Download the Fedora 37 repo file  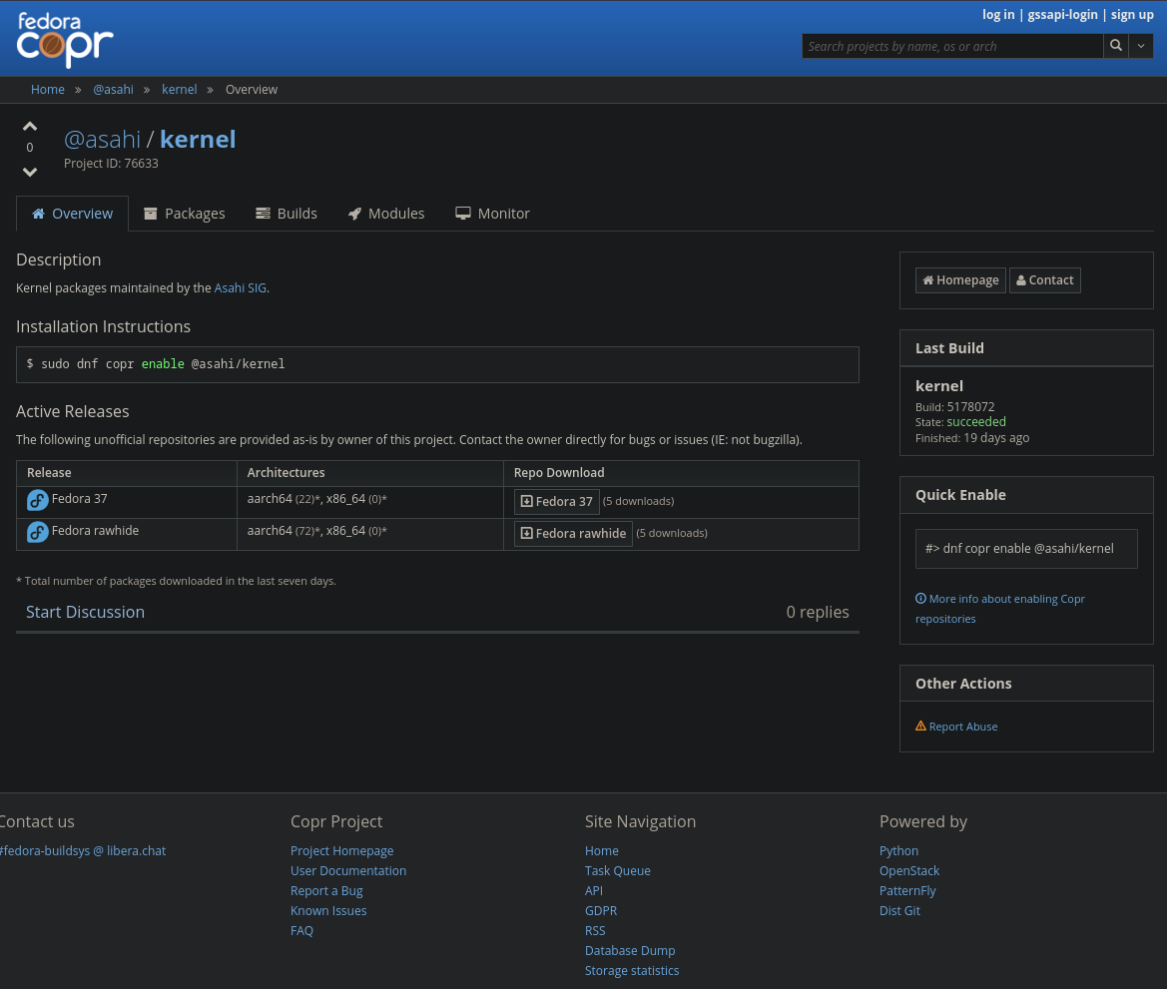[557, 502]
